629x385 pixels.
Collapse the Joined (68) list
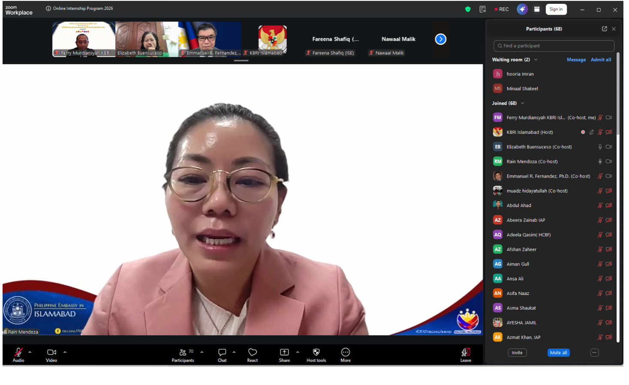523,103
